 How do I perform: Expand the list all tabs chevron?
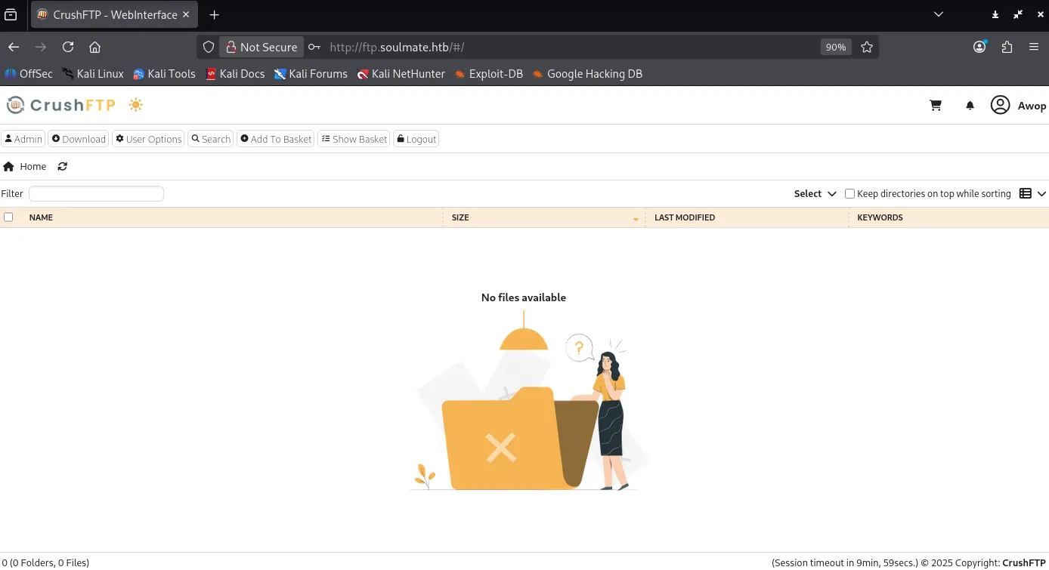point(939,14)
